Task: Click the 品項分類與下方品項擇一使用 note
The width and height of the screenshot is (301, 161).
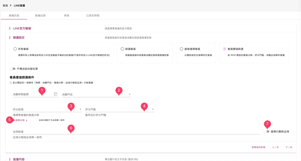Action: (x=52, y=120)
